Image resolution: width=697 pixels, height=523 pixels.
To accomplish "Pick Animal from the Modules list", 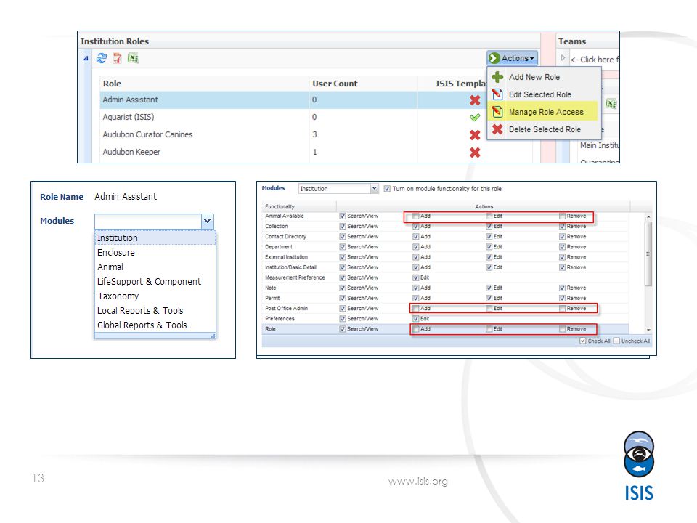I will (155, 267).
